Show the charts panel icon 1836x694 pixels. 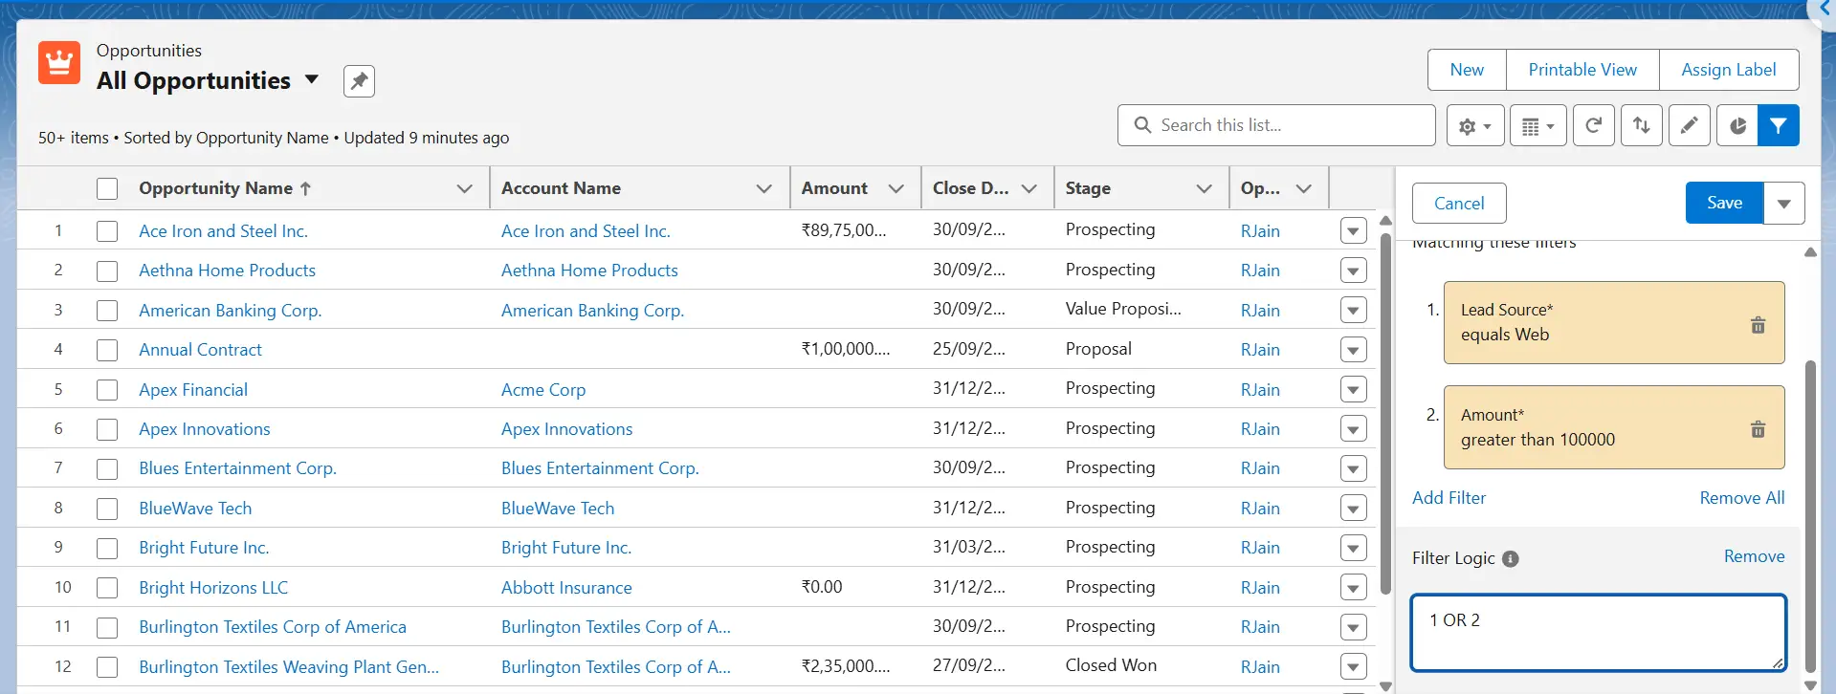1737,125
